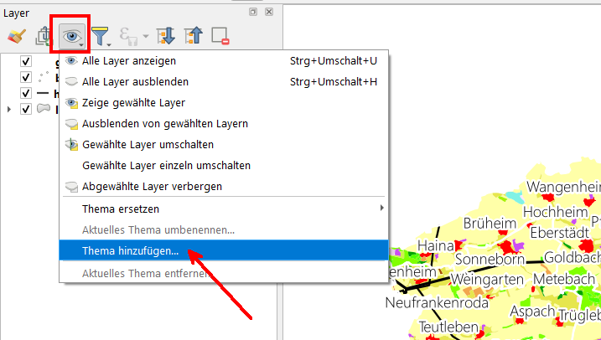601x340 pixels.
Task: Toggle the polygon layer's visibility checkbox
Action: pyautogui.click(x=26, y=109)
